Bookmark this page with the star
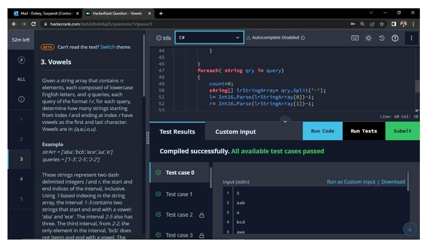The image size is (427, 245). coord(382,24)
